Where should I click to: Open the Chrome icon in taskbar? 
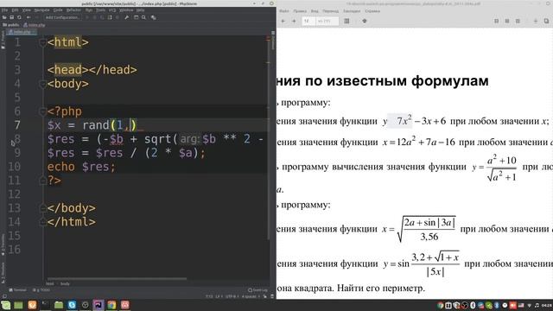tap(111, 305)
